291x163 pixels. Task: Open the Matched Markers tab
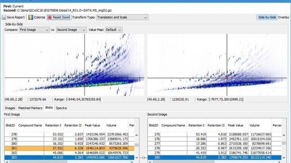(30, 108)
